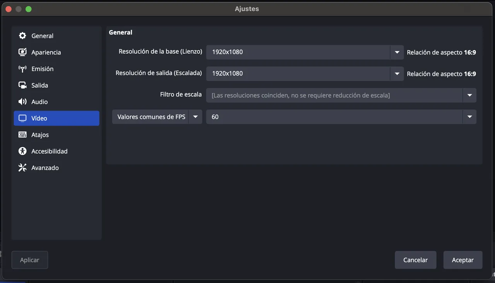Close the Ajustes window with the red button
The height and width of the screenshot is (283, 495).
[9, 9]
